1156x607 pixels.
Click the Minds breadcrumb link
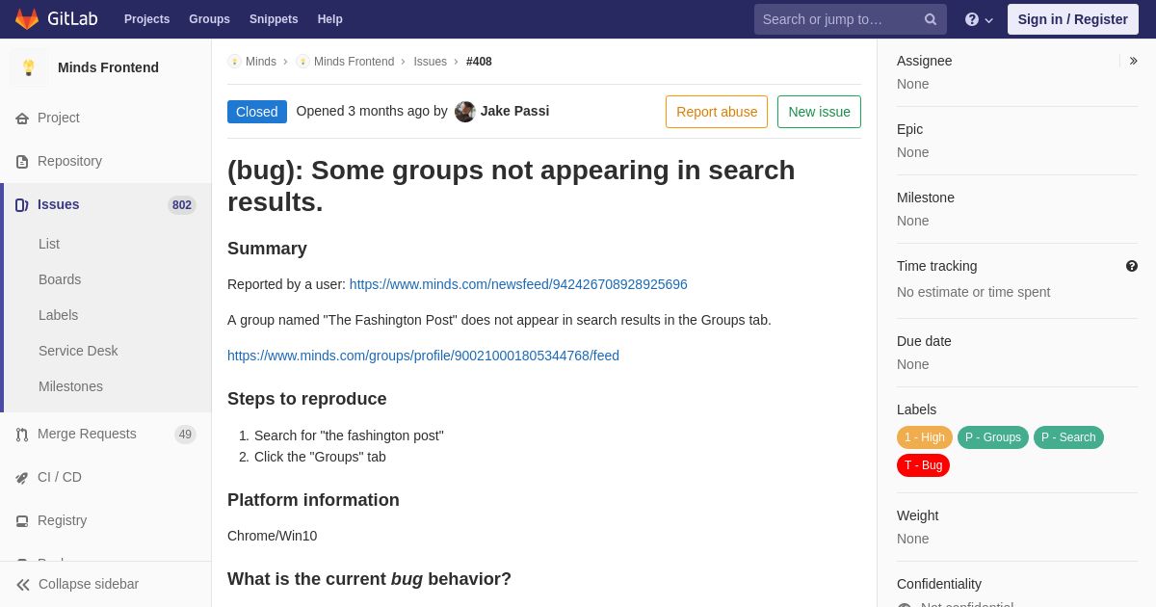(261, 62)
